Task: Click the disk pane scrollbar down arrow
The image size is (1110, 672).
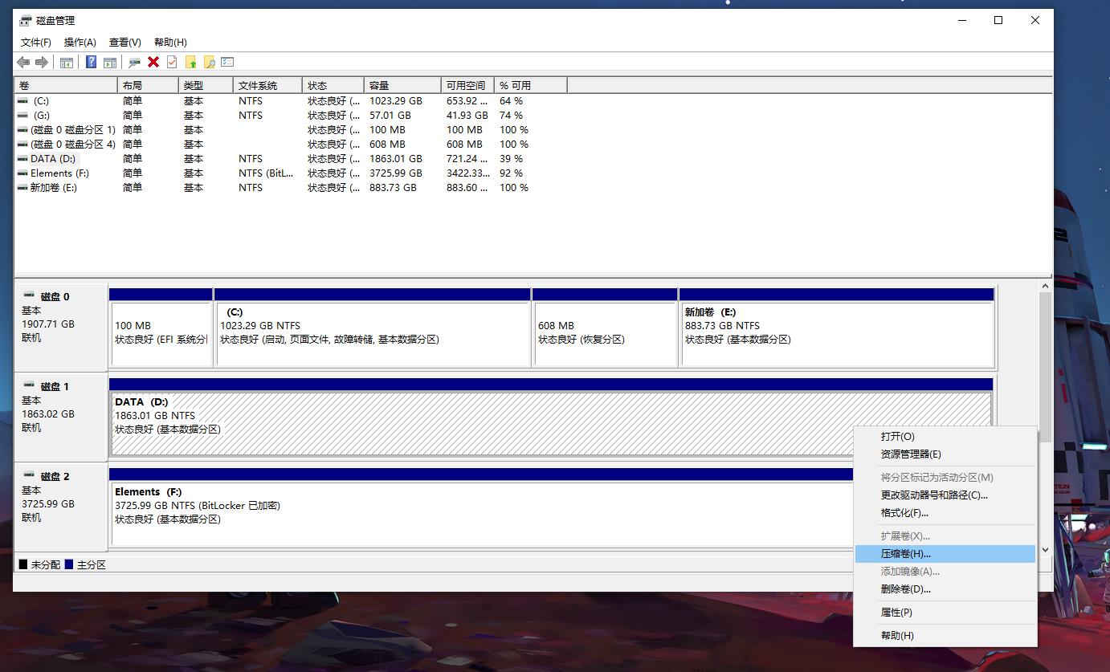Action: [x=1045, y=550]
